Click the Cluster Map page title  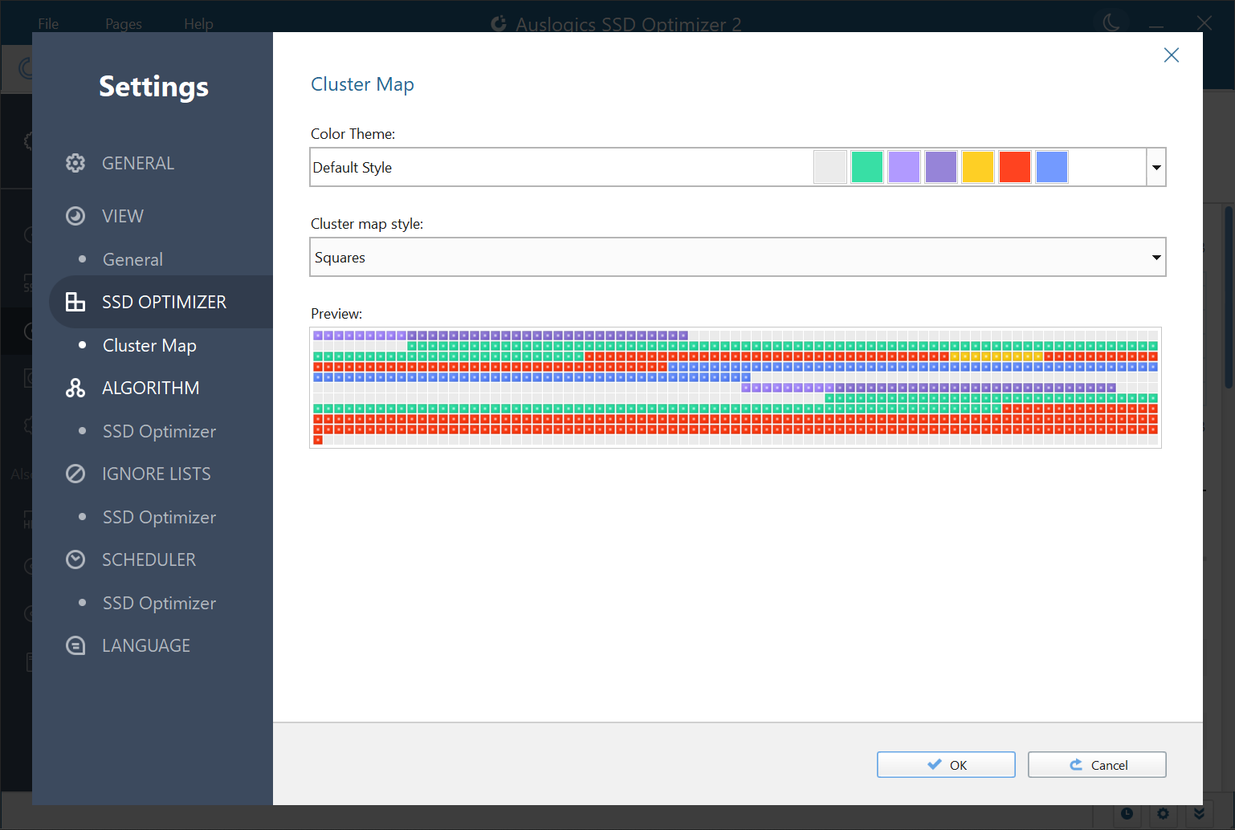click(362, 84)
